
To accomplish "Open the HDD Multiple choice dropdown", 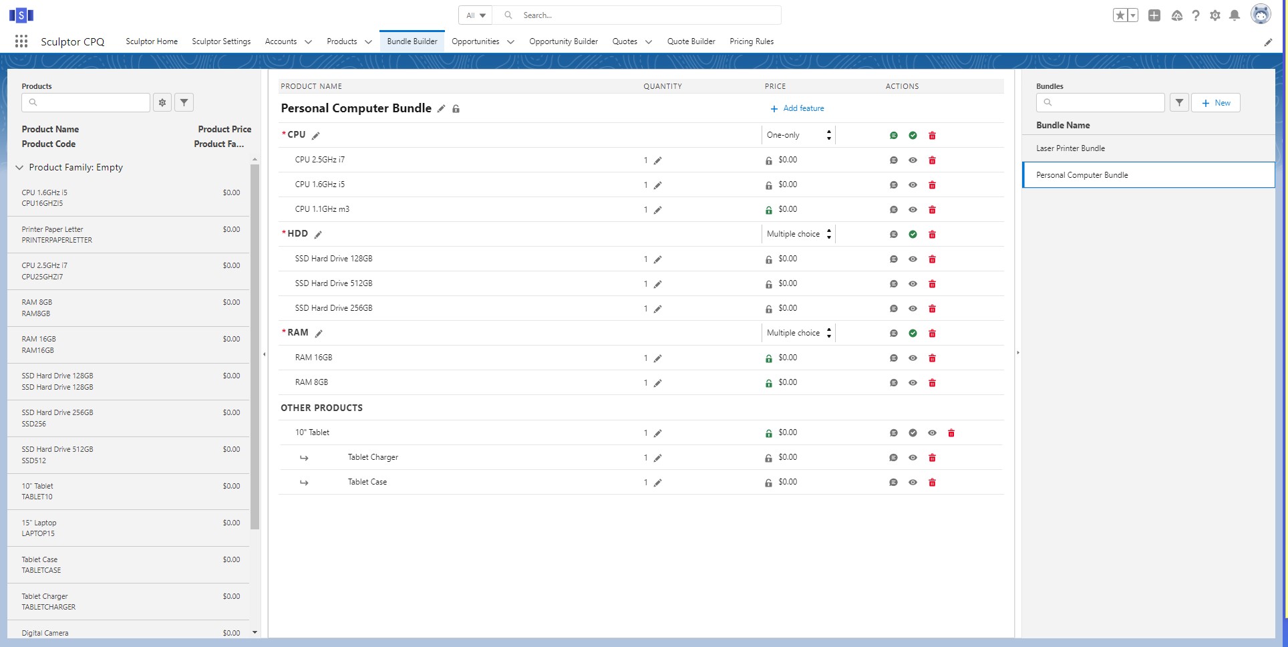I will point(799,234).
